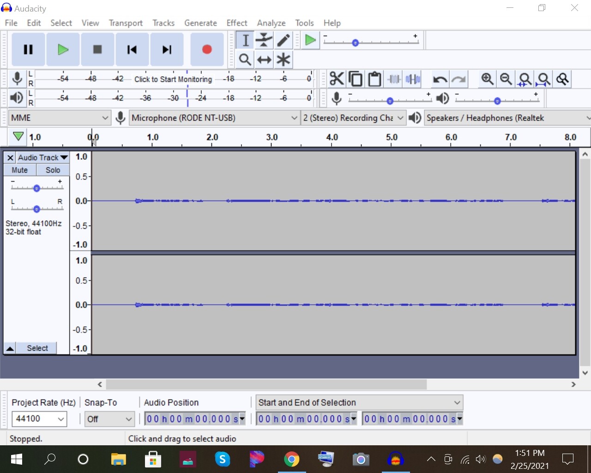The image size is (591, 473).
Task: Click the Play-at-Speed green button
Action: 311,40
